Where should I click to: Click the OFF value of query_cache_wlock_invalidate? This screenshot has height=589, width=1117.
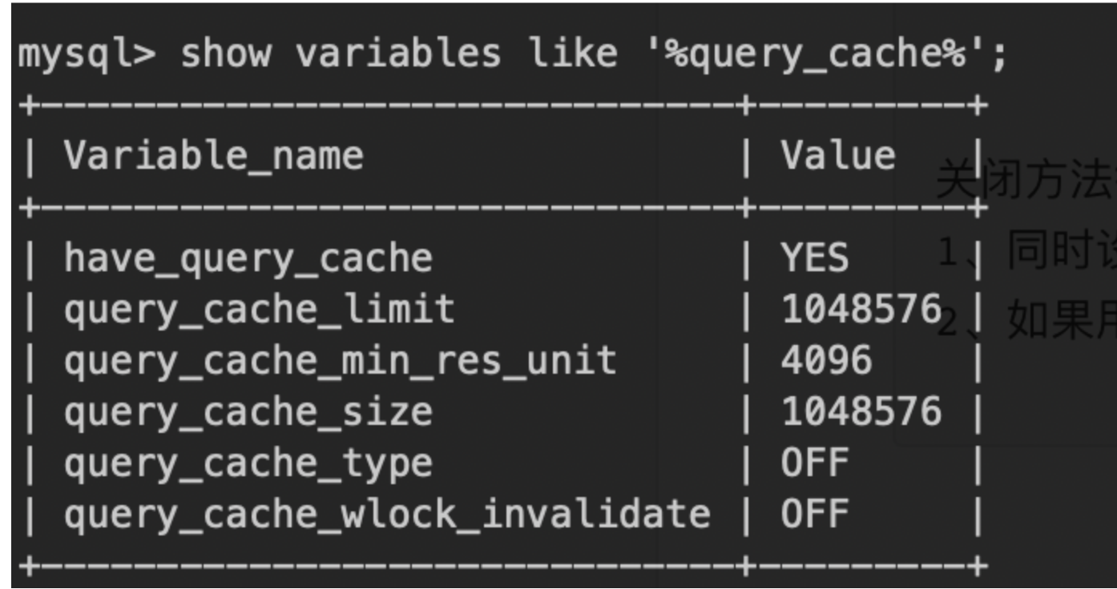[815, 515]
